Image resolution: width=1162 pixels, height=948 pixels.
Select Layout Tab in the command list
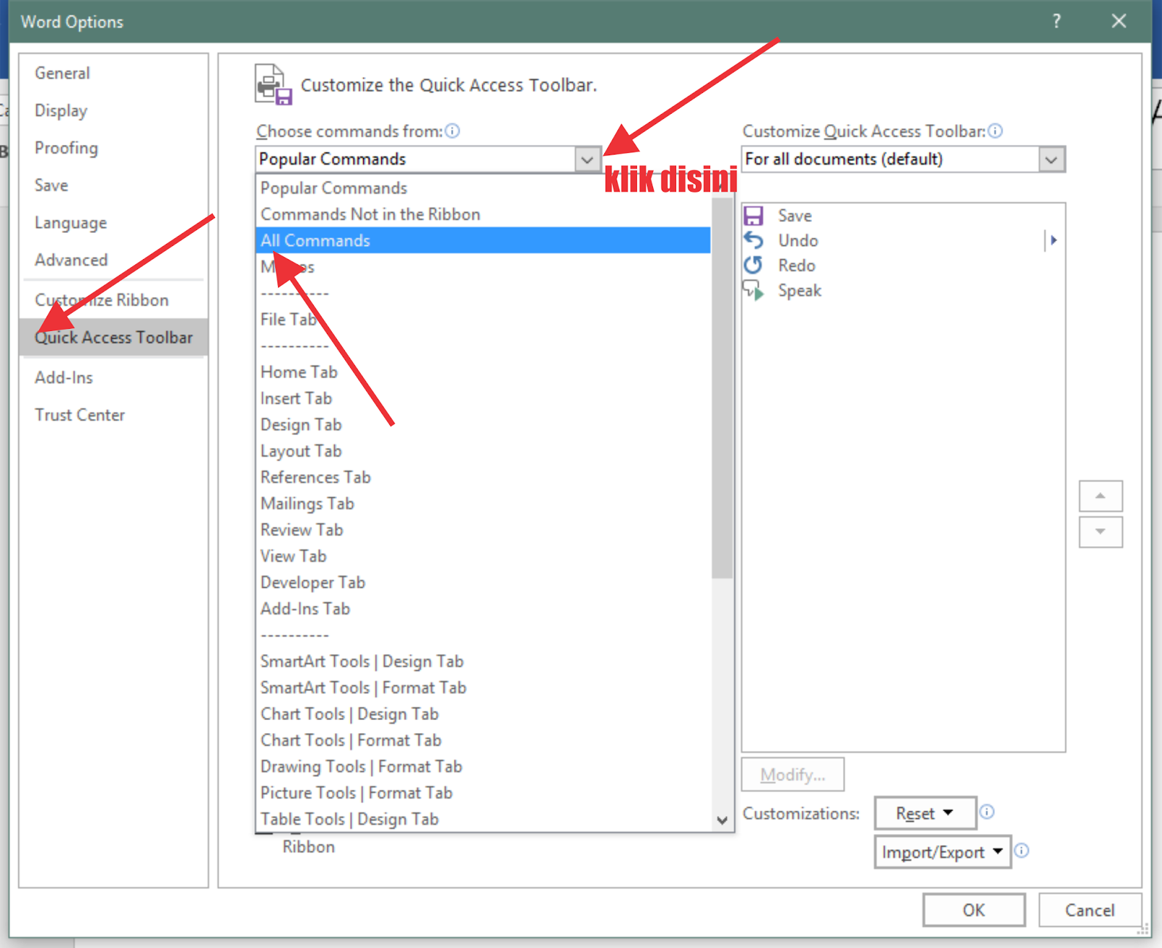483,451
